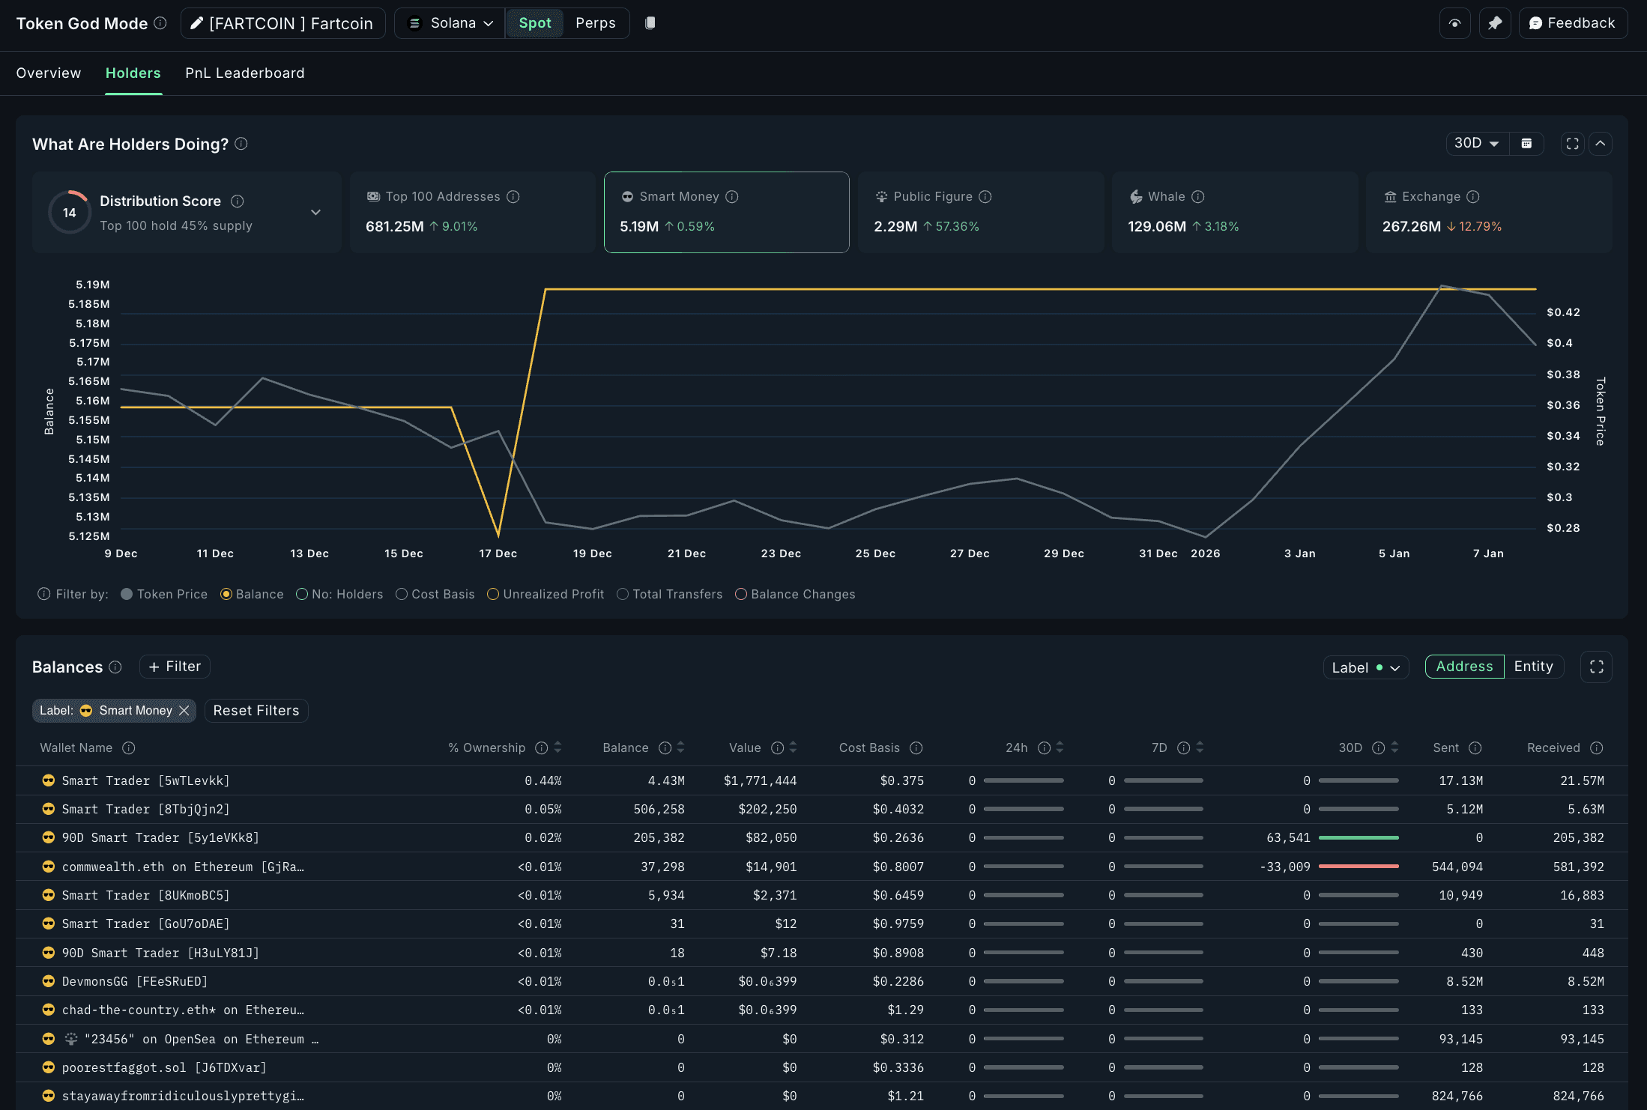Click the pin icon near Feedback

(x=1494, y=23)
